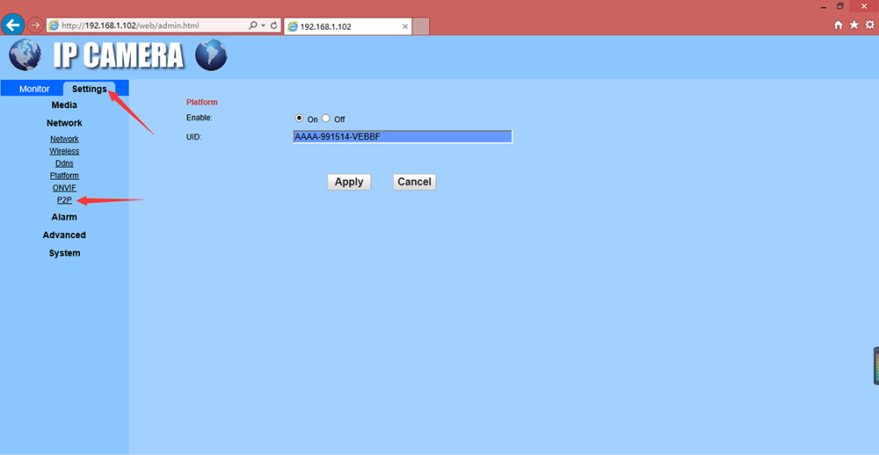Switch to the Monitor tab

point(34,89)
